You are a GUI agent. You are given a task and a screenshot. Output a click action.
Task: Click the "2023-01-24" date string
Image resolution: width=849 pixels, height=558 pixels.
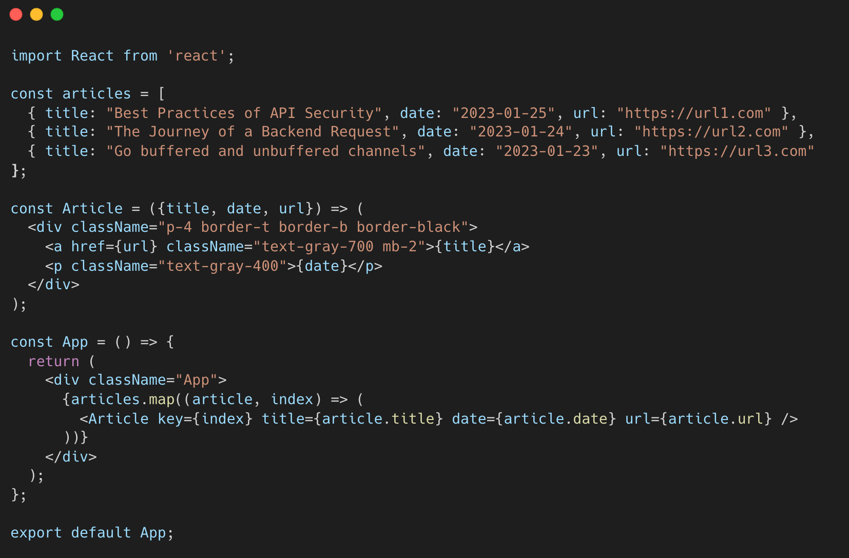point(521,132)
